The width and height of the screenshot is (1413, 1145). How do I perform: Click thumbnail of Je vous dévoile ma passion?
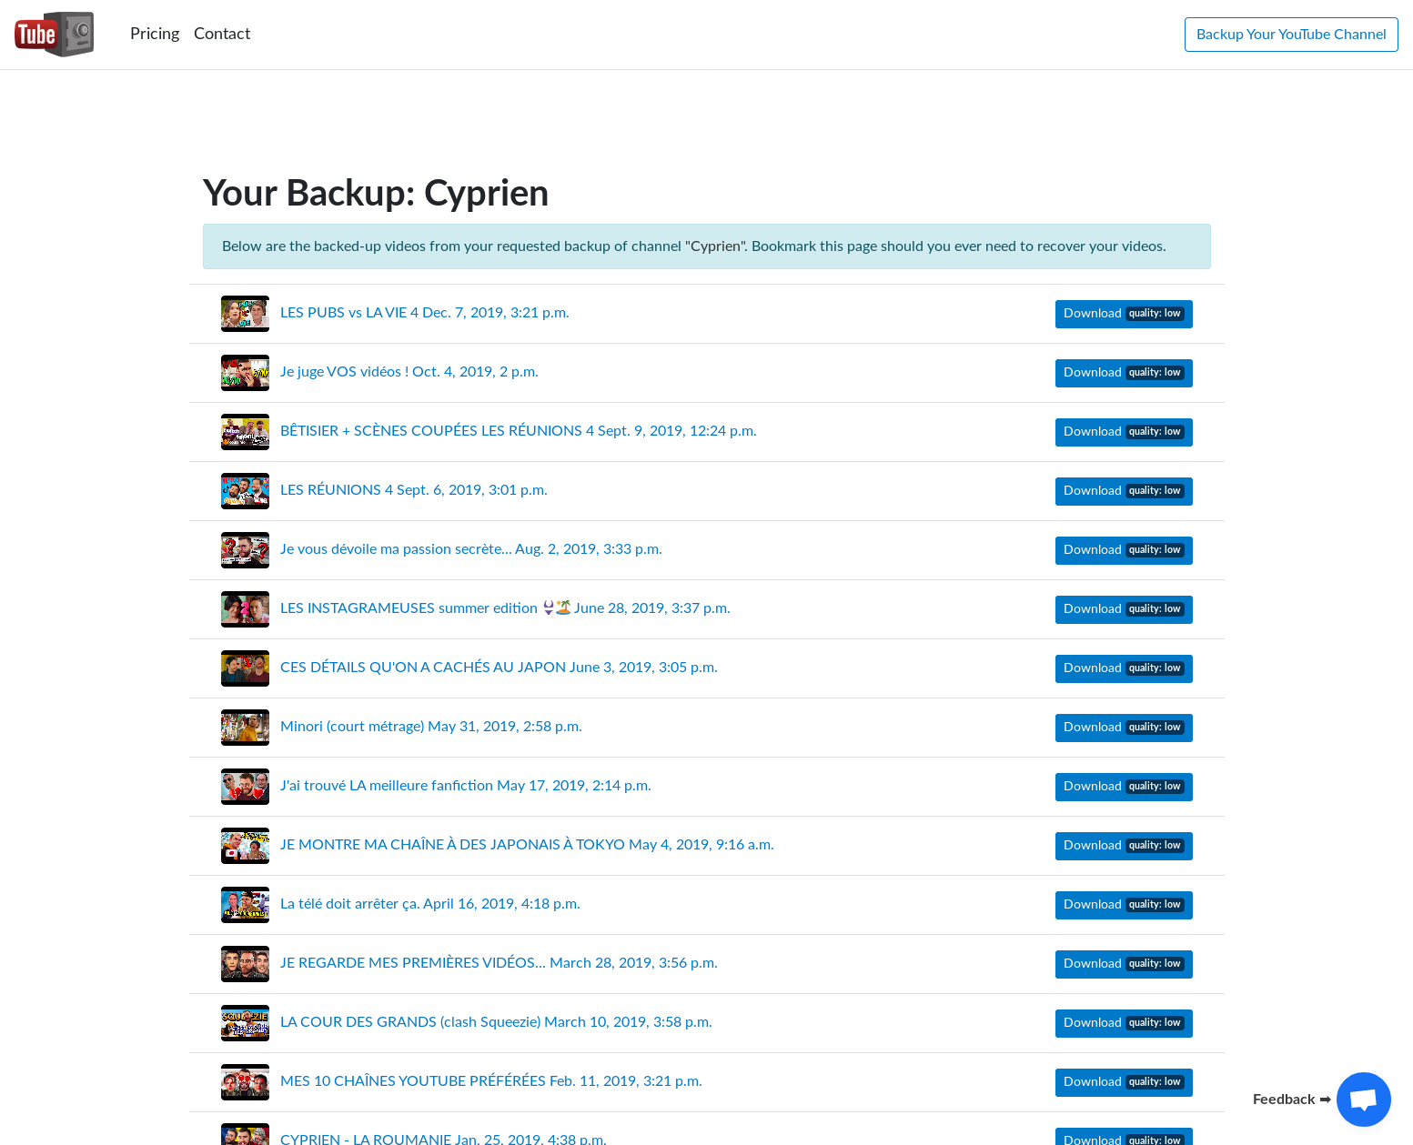coord(245,550)
